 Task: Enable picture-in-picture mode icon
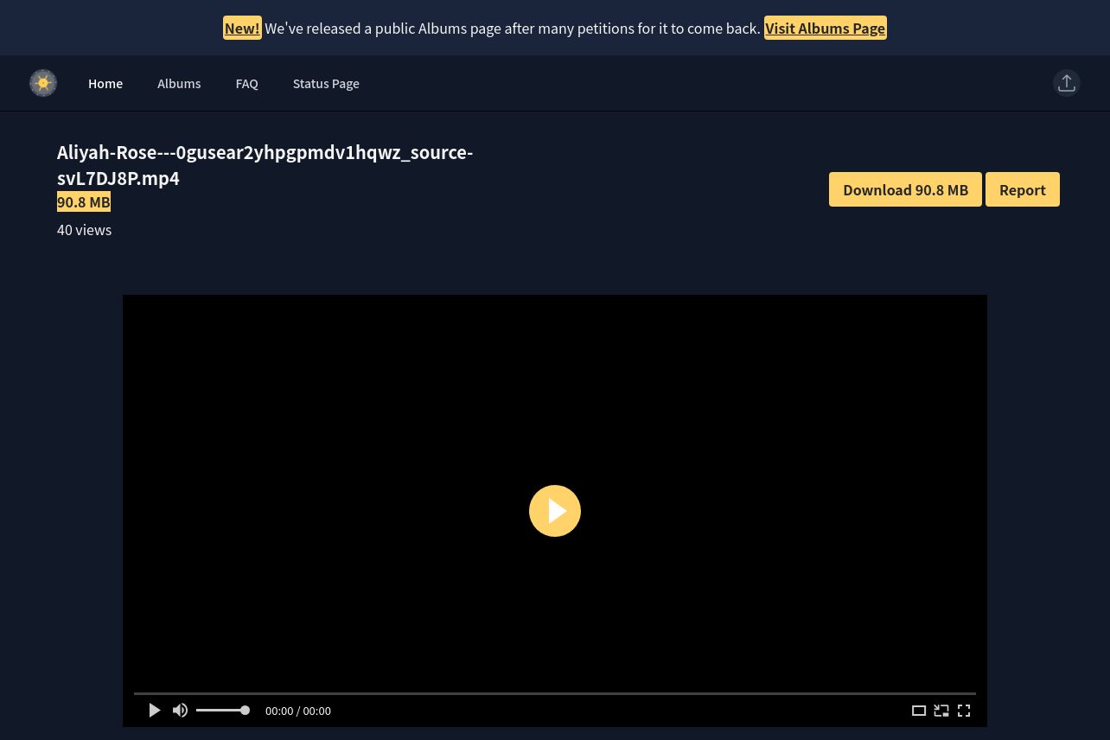click(x=941, y=711)
